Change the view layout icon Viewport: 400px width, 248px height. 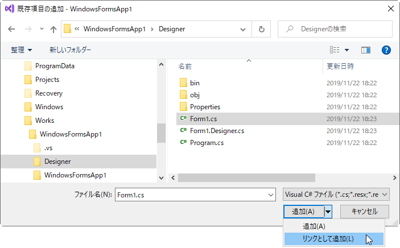[x=335, y=49]
